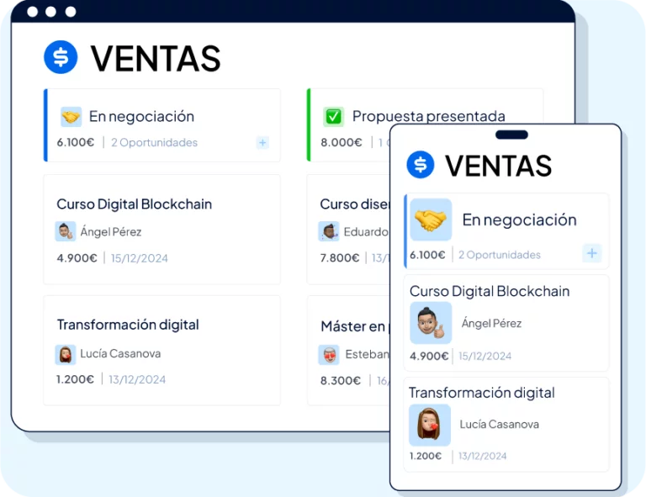
Task: Open Transformación digital title in mobile window
Action: (x=482, y=393)
